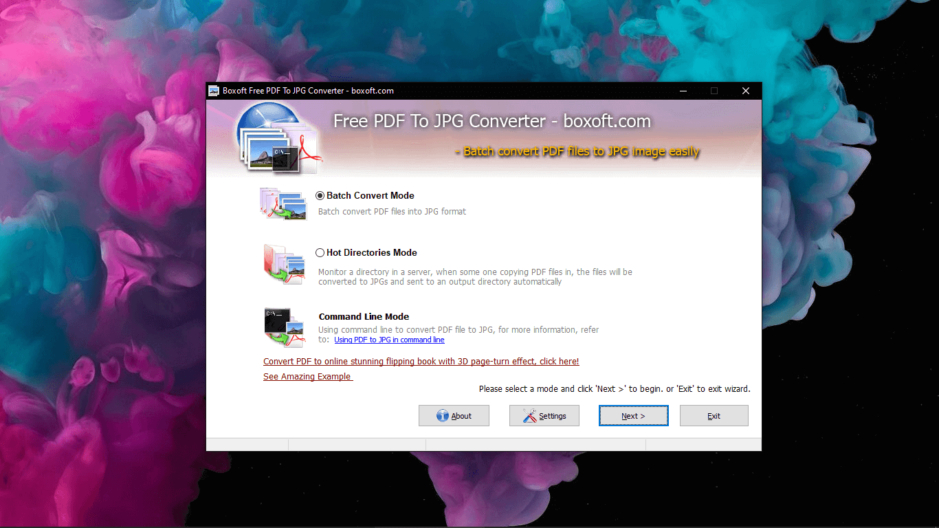This screenshot has height=528, width=939.
Task: Click the Hot Directories Mode folder icon
Action: click(x=284, y=265)
